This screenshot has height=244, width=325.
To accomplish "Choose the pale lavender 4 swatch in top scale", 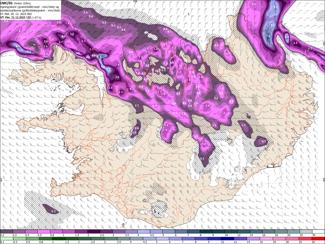I will 144,232.
